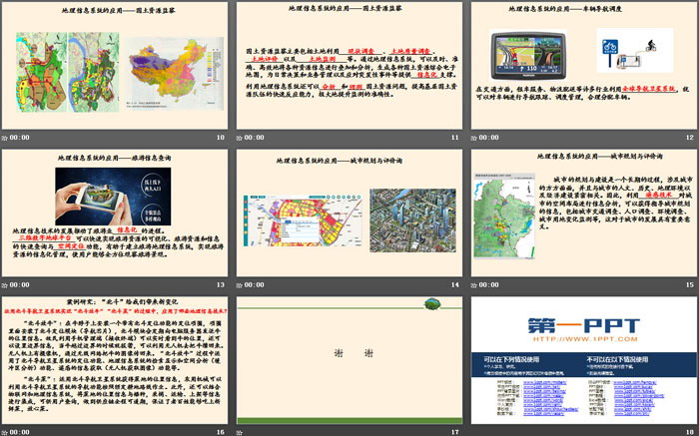
Task: Select slide 18 with the 第一PPT logo
Action: click(582, 358)
